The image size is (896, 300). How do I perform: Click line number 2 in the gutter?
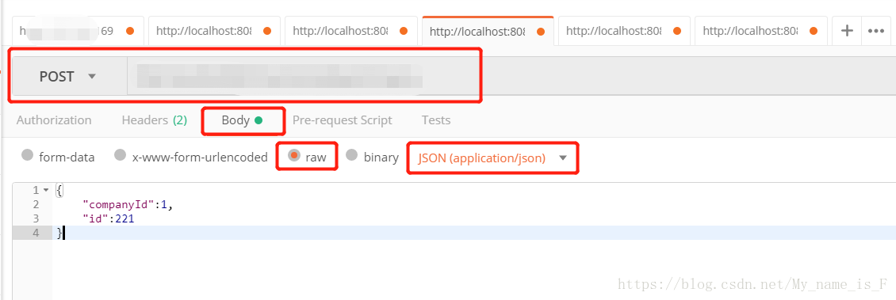(x=36, y=204)
